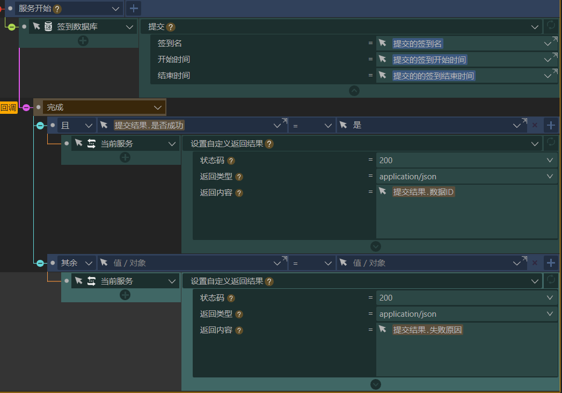Image resolution: width=562 pixels, height=393 pixels.
Task: Click add circle under second 当前服务
Action: point(125,295)
